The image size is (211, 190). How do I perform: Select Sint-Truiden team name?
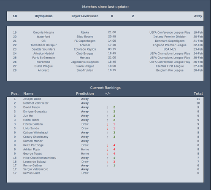[85, 70]
